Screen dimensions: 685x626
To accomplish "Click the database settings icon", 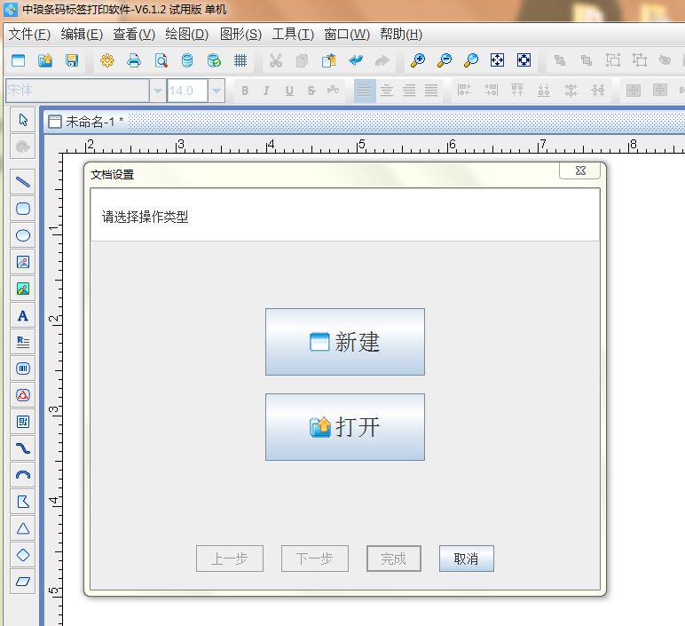I will click(x=187, y=60).
